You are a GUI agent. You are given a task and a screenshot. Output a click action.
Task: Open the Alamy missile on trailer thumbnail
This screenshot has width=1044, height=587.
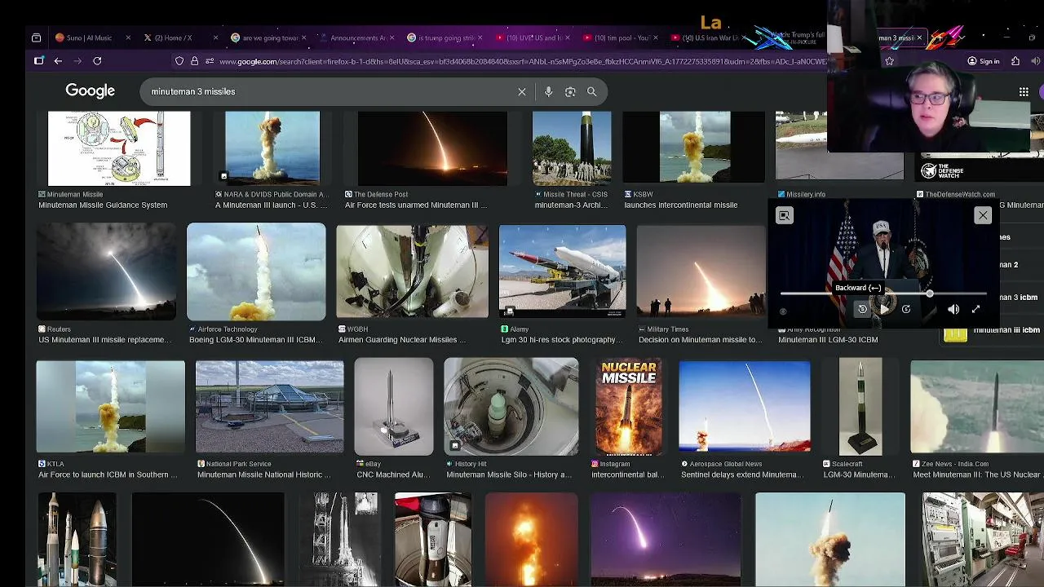tap(563, 271)
